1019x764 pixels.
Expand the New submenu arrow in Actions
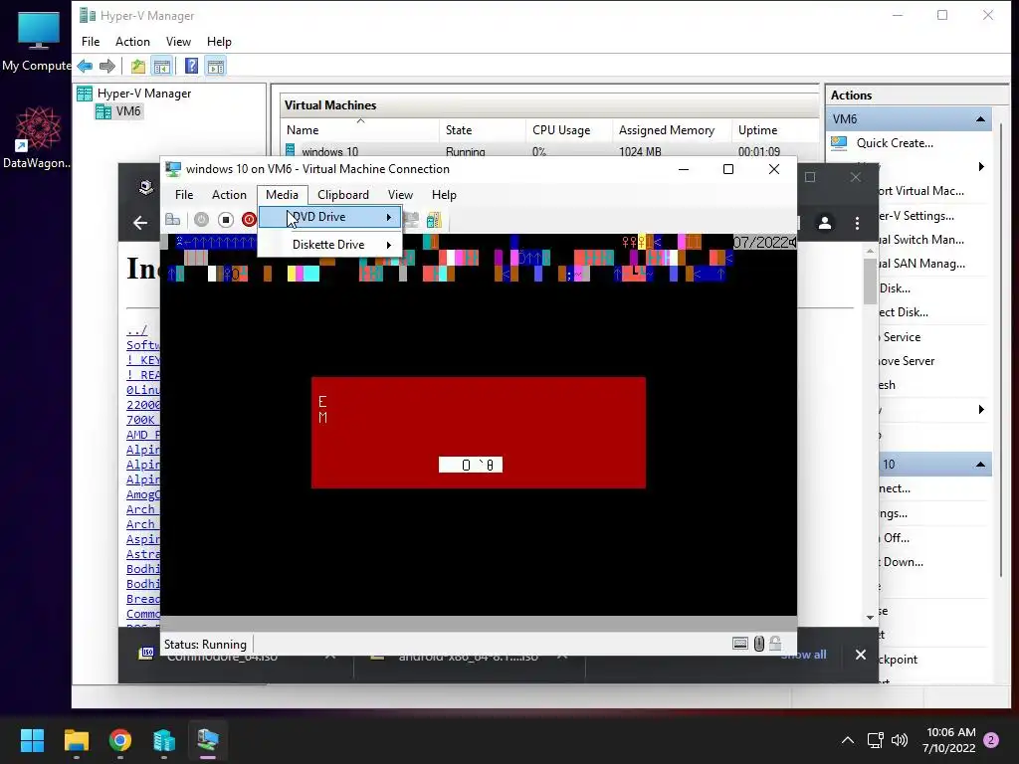pos(981,167)
